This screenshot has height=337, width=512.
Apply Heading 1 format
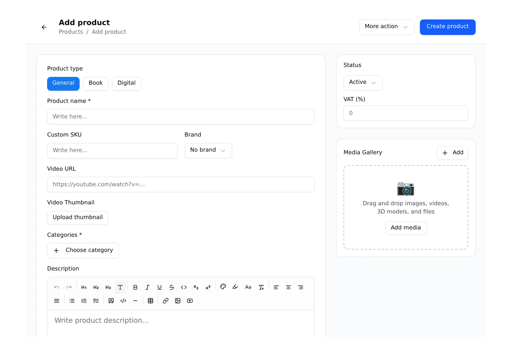tap(84, 287)
